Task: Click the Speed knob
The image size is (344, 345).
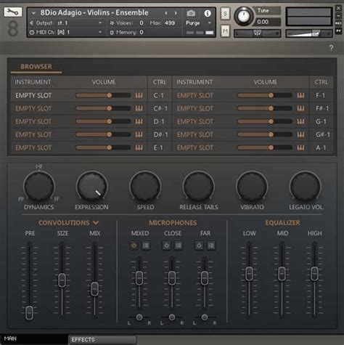Action: 145,187
